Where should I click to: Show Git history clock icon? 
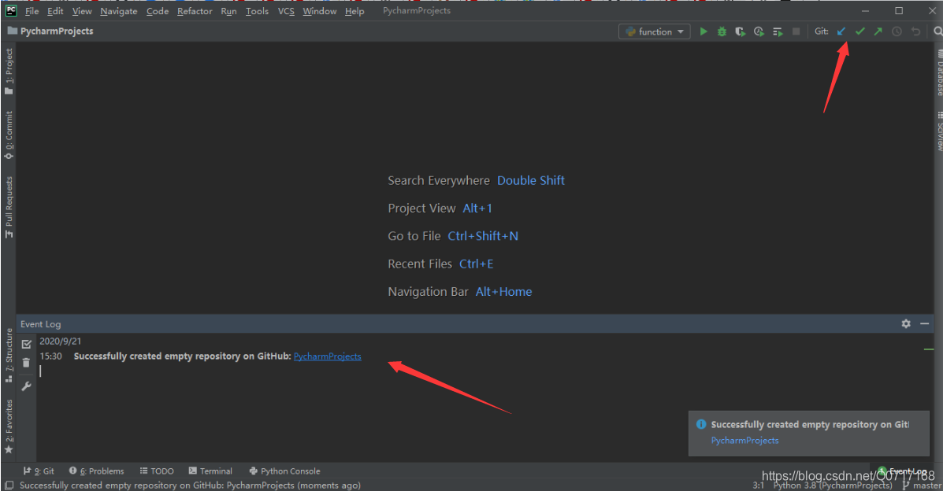[897, 31]
